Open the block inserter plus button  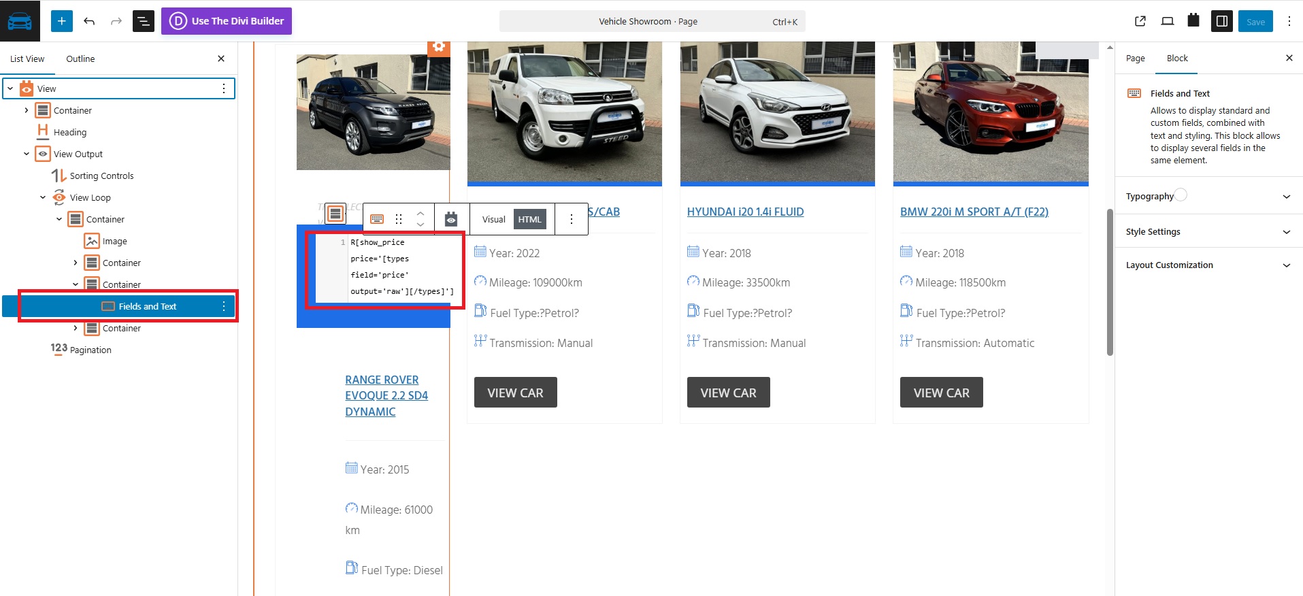click(x=61, y=21)
